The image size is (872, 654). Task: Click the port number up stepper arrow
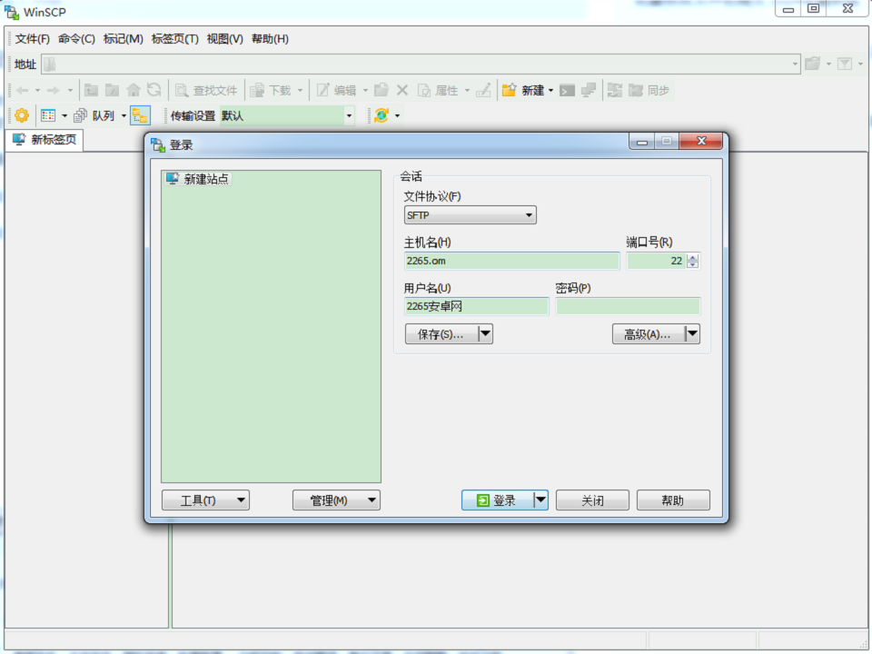click(x=692, y=257)
